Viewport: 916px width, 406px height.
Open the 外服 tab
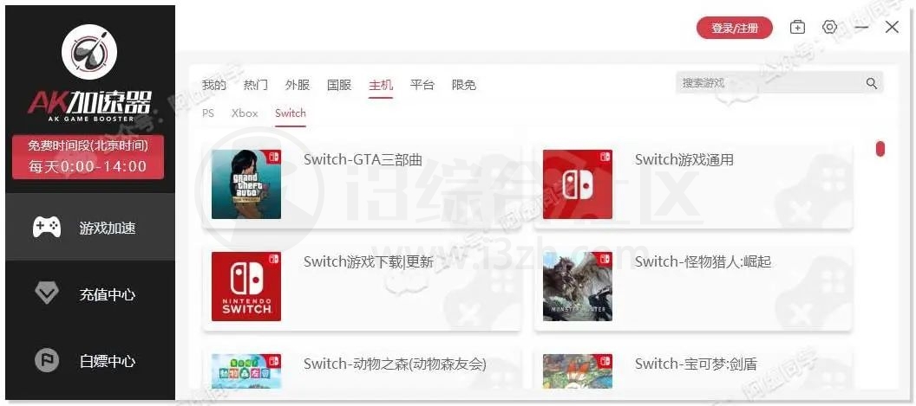tap(298, 85)
